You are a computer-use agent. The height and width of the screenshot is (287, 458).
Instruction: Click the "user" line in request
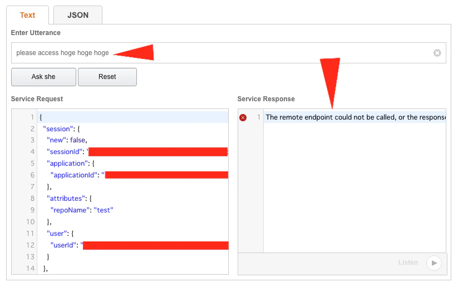pyautogui.click(x=60, y=234)
